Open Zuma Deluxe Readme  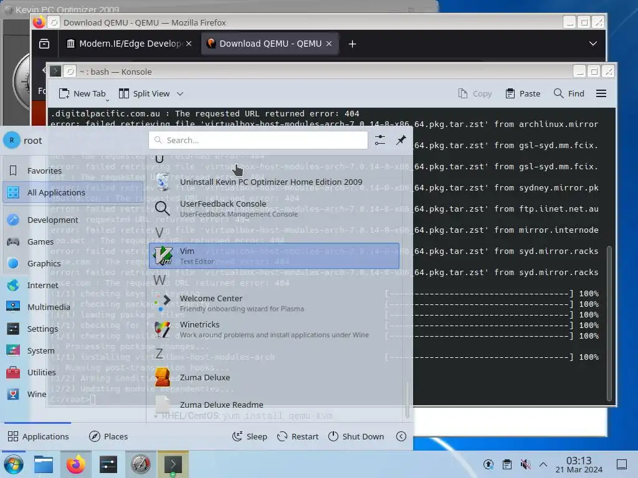pyautogui.click(x=274, y=405)
